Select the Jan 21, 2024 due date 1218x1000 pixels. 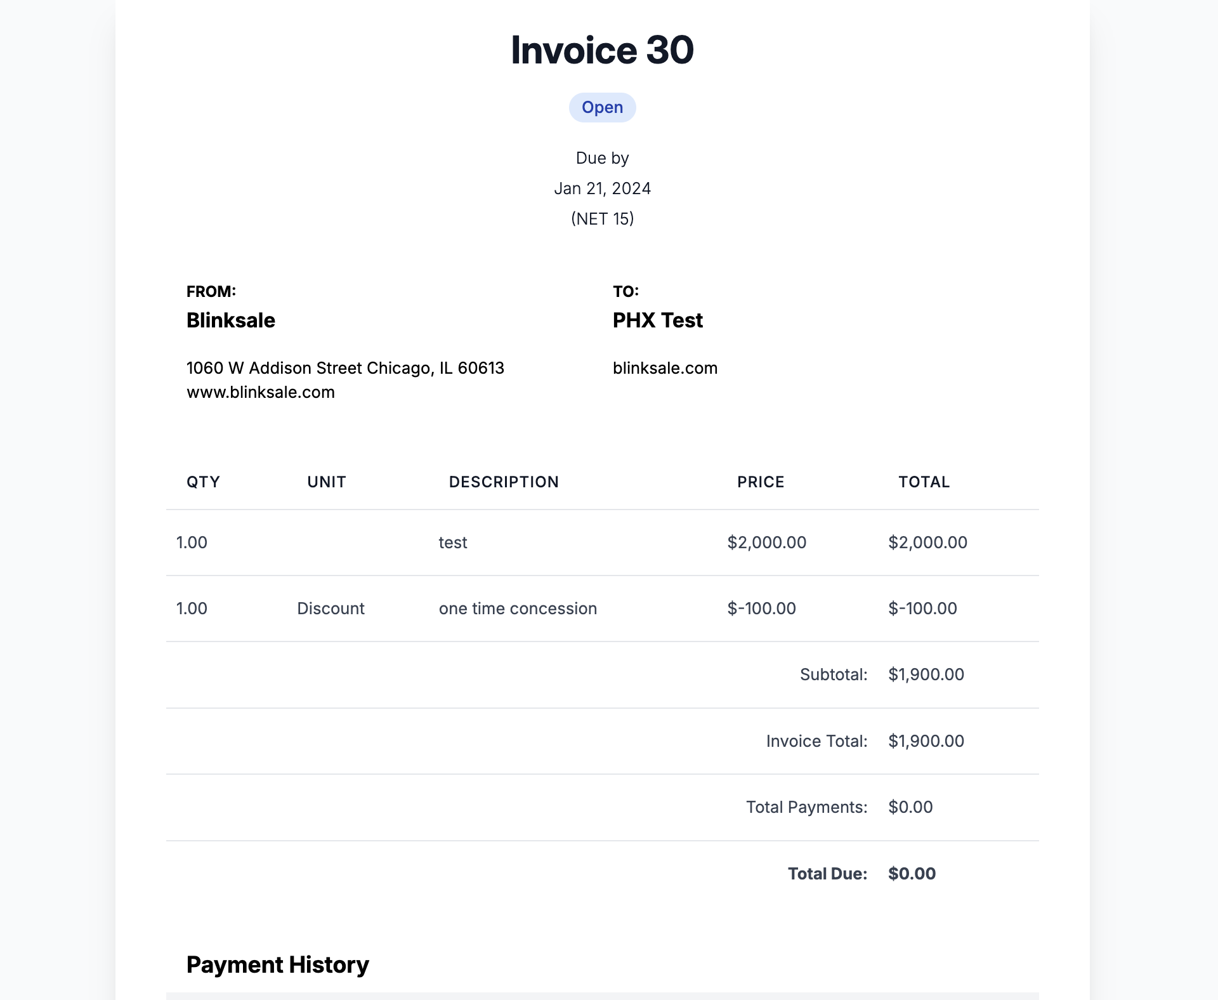pyautogui.click(x=602, y=188)
